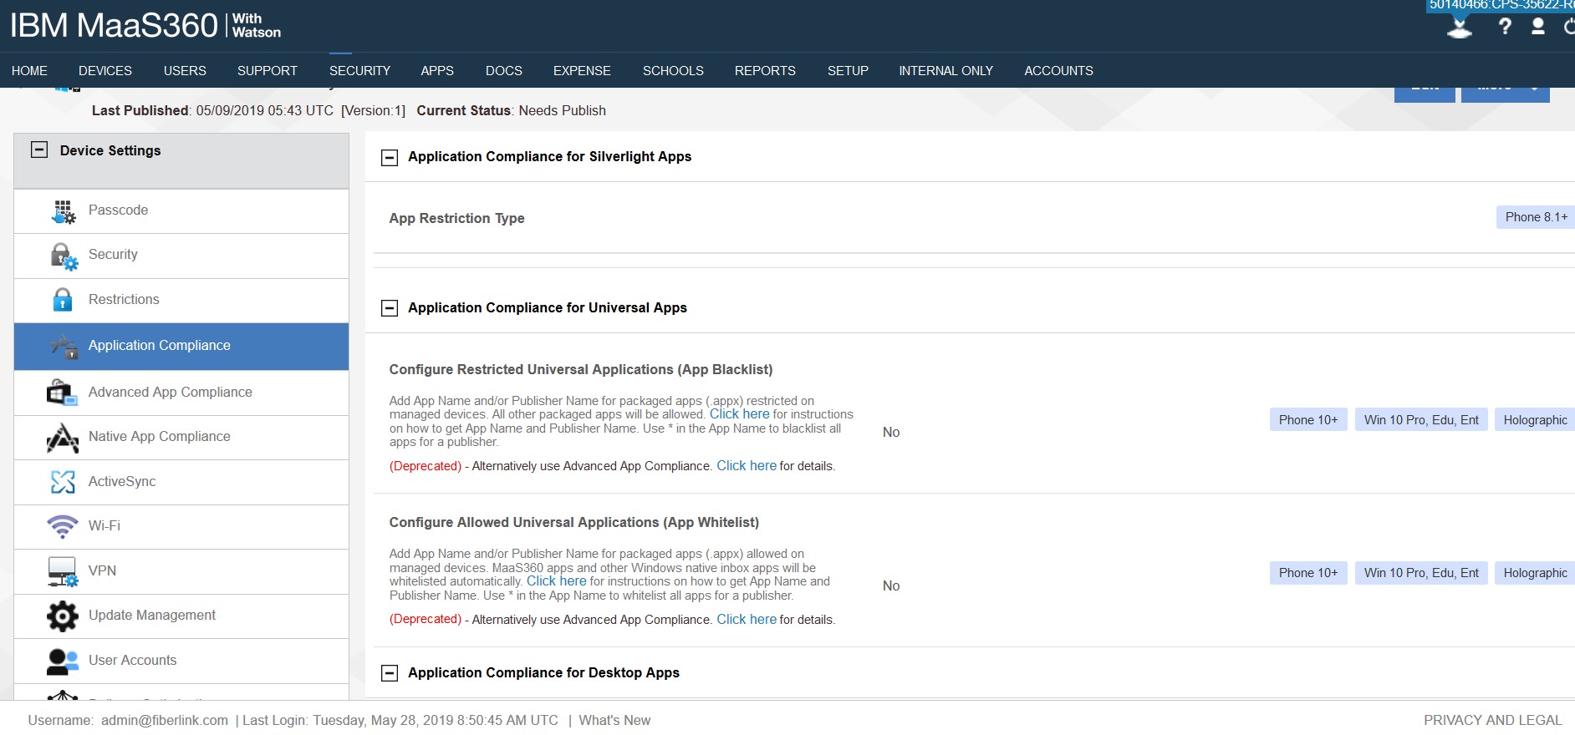Viewport: 1575px width, 735px height.
Task: Click the 'App Restriction Type' label
Action: pos(456,219)
